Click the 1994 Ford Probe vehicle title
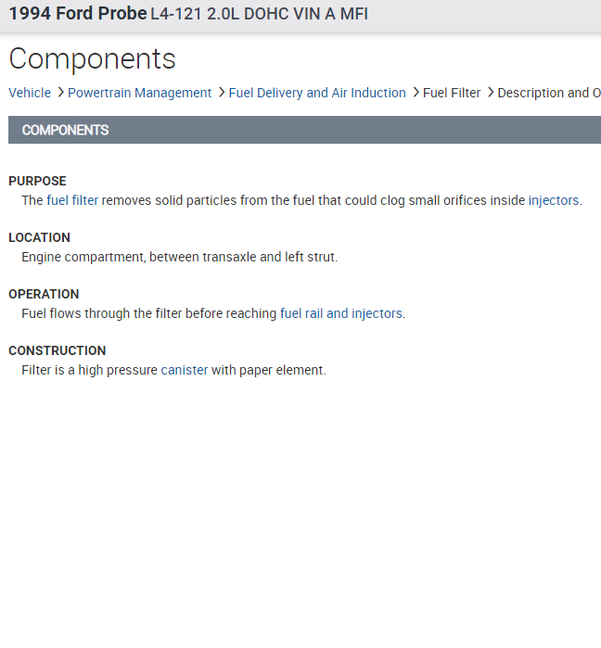The width and height of the screenshot is (601, 648). tap(78, 14)
